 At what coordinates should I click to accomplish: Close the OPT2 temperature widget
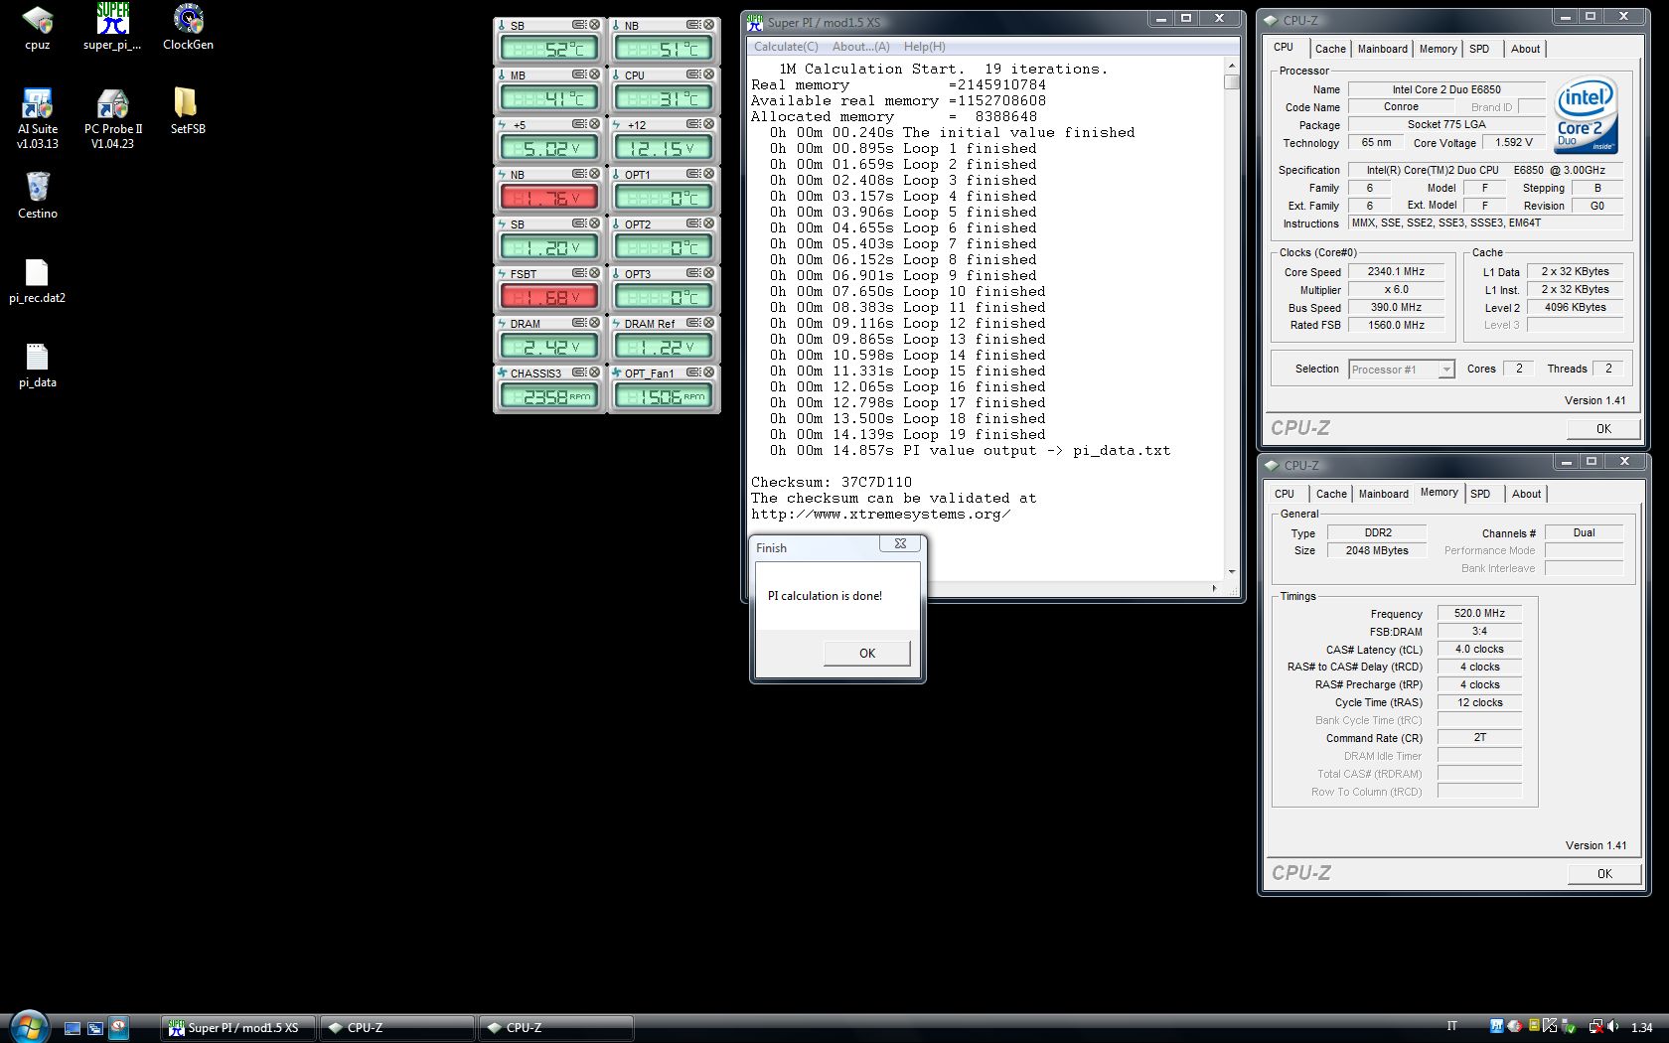point(709,223)
